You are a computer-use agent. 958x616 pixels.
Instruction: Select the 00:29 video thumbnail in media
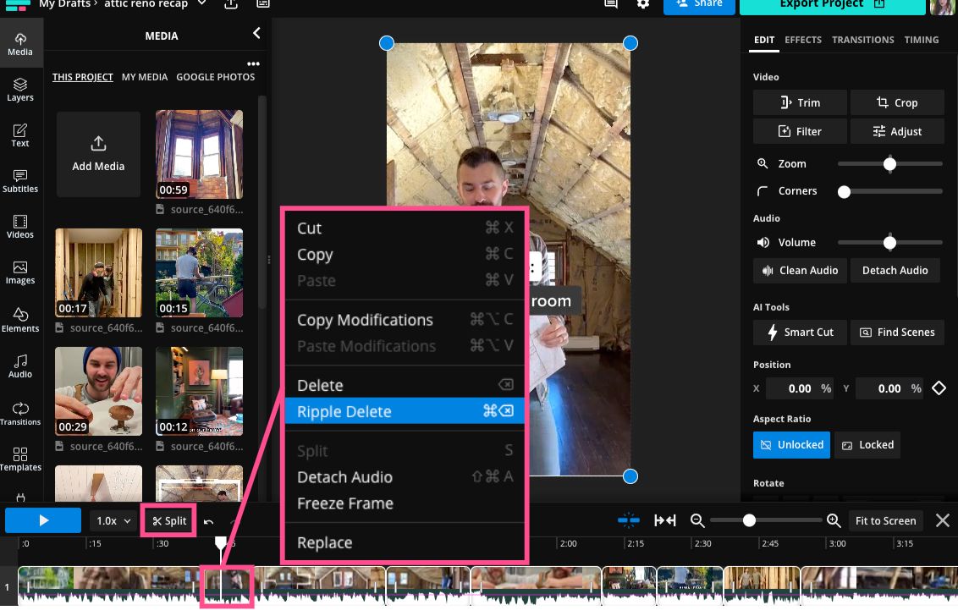(98, 391)
